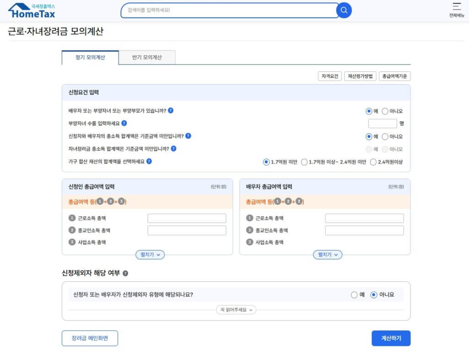Switch to 반기 모의계산 tab
Image resolution: width=469 pixels, height=355 pixels.
tap(147, 57)
